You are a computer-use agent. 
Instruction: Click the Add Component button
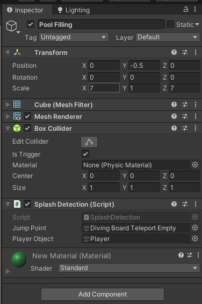(103, 294)
